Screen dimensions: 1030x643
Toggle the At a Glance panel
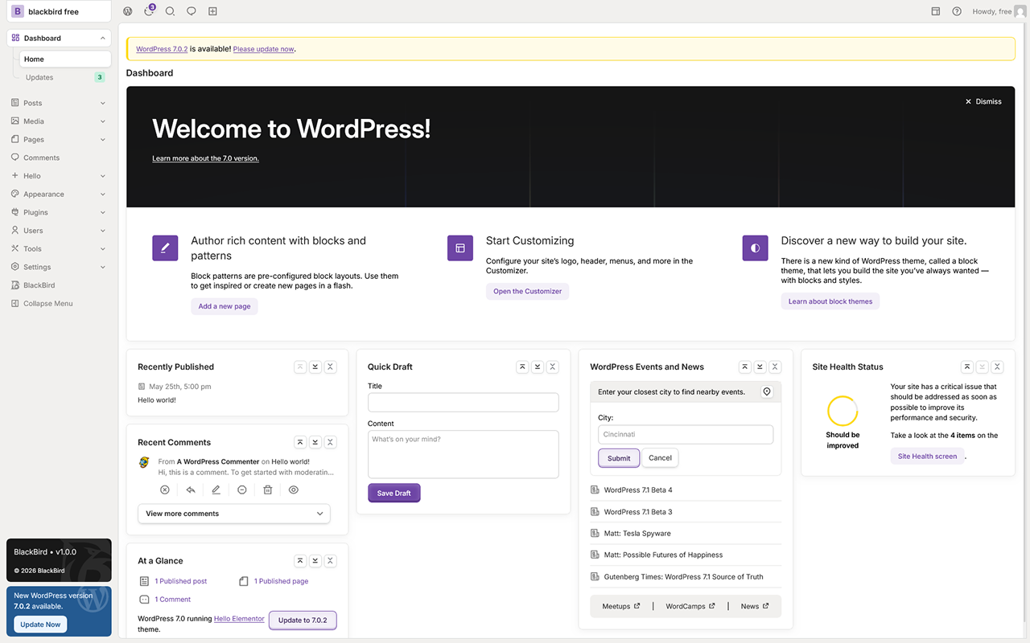(x=331, y=561)
